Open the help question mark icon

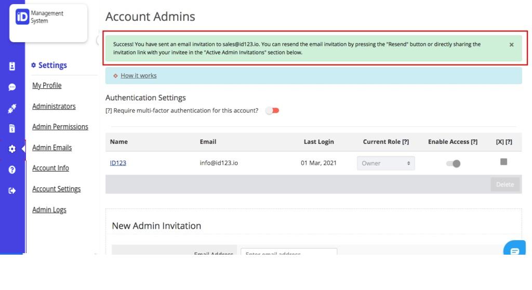[x=12, y=170]
